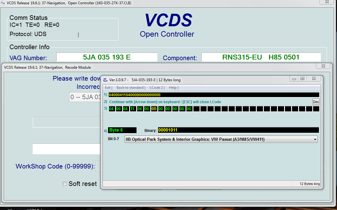Viewport: 337px width, 210px height.
Task: Click the WorkShop Code label
Action: 55,166
